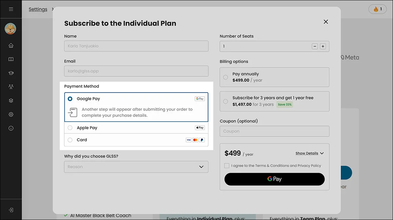Click the black Google Pay button
This screenshot has height=220, width=393.
(x=274, y=179)
